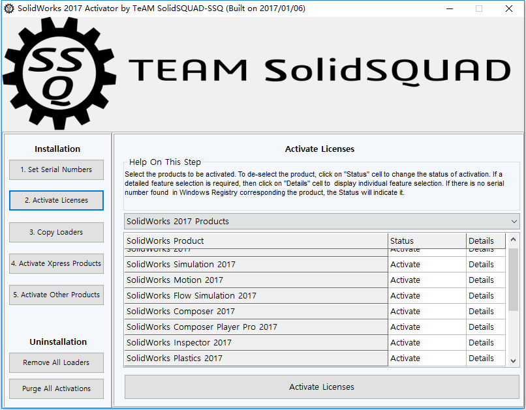Select the SolidWorks Flow Simulation 2017 product row
Screen dimensions: 526x410
(256, 296)
